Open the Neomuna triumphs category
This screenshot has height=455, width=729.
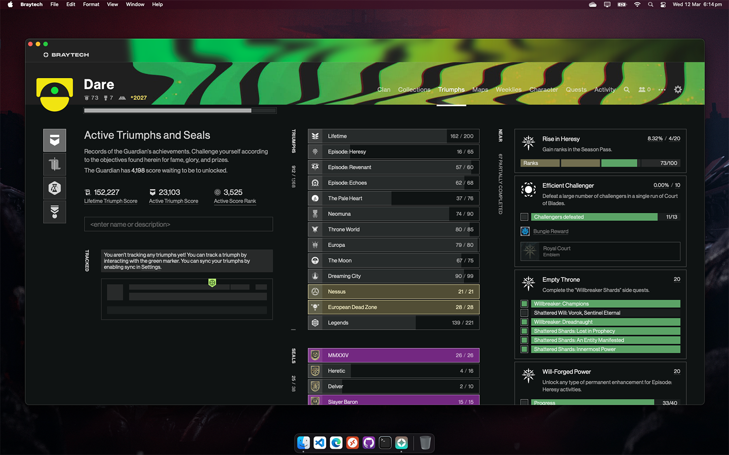[393, 214]
